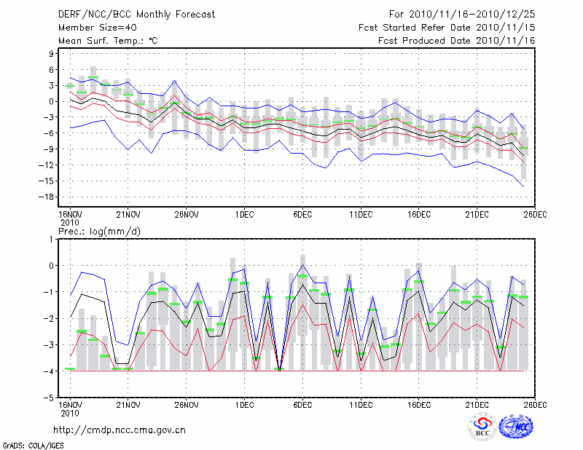Click 6DEC on the precipitation chart axis

pos(302,404)
